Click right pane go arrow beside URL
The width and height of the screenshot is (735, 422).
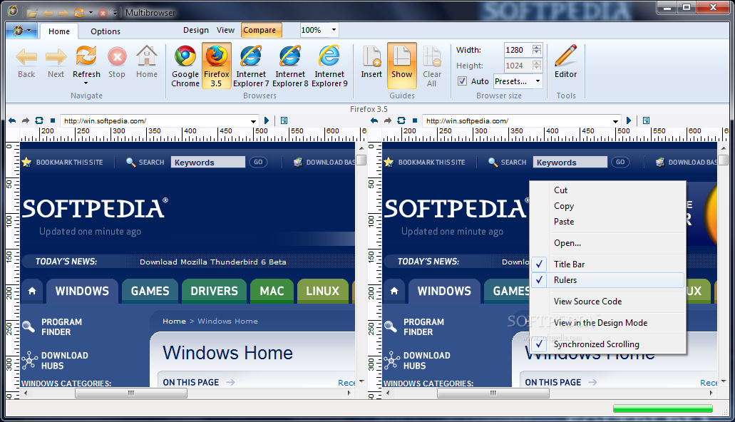coord(629,120)
